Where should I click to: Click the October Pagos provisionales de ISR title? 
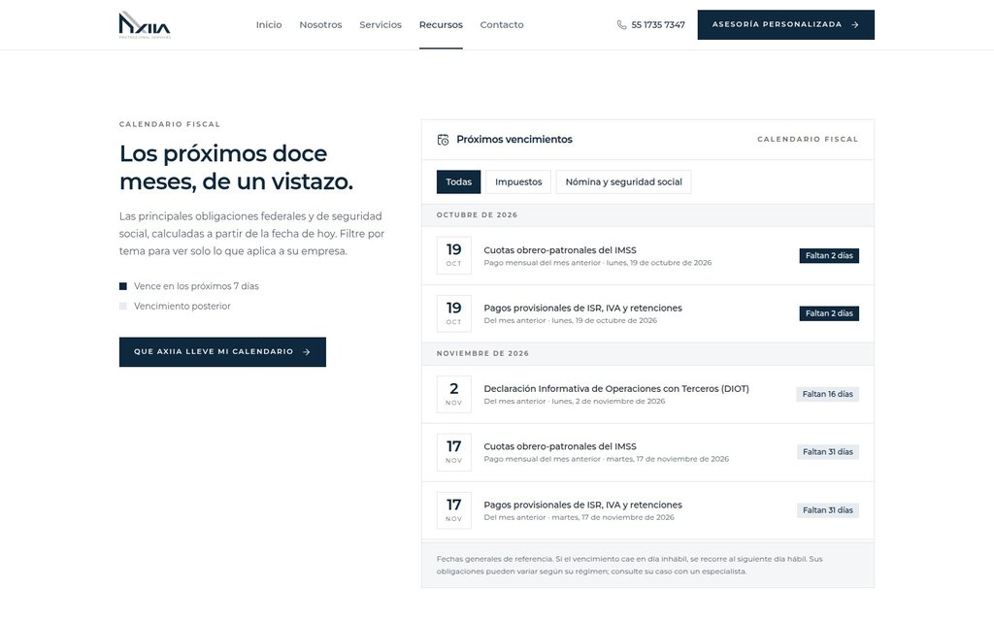click(582, 308)
